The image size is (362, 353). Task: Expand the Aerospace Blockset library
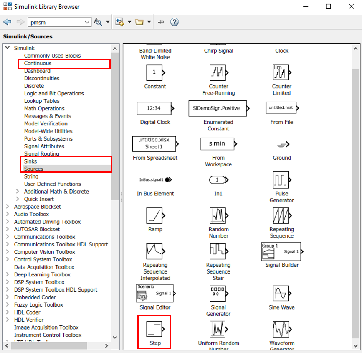pos(8,207)
